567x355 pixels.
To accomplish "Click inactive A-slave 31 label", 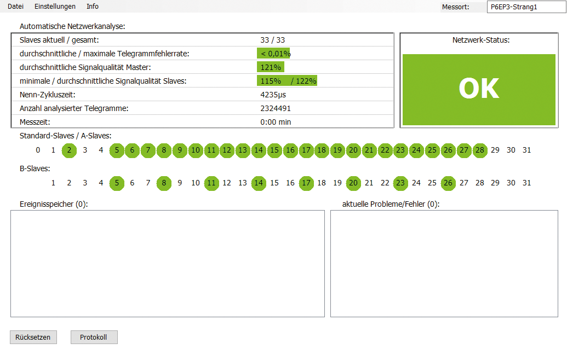I will (x=526, y=150).
